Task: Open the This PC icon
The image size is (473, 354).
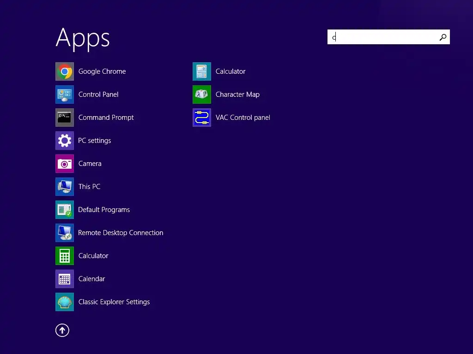Action: click(x=65, y=187)
